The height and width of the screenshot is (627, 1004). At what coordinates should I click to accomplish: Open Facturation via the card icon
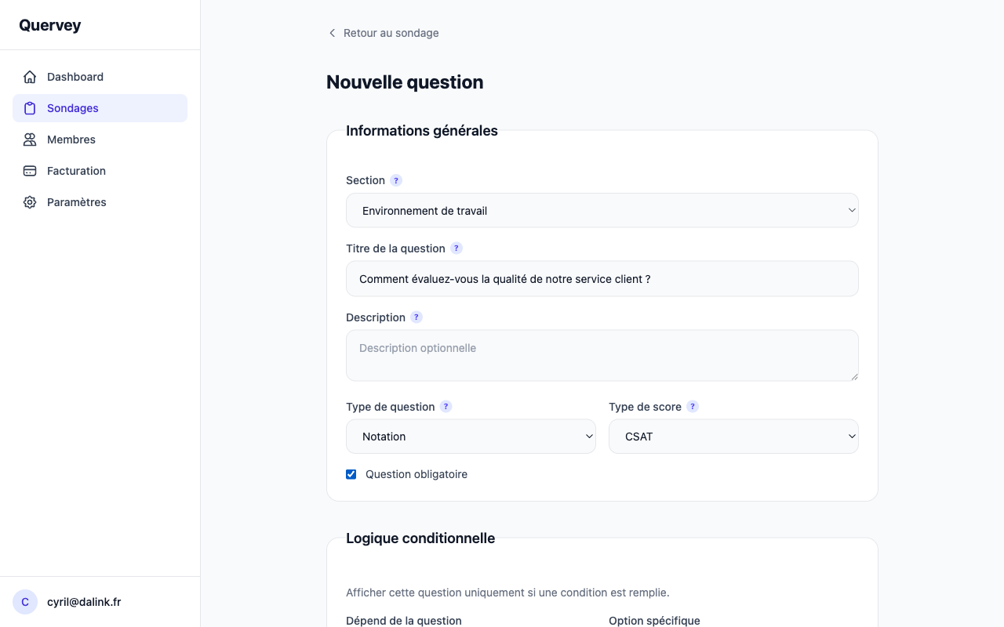click(x=29, y=170)
